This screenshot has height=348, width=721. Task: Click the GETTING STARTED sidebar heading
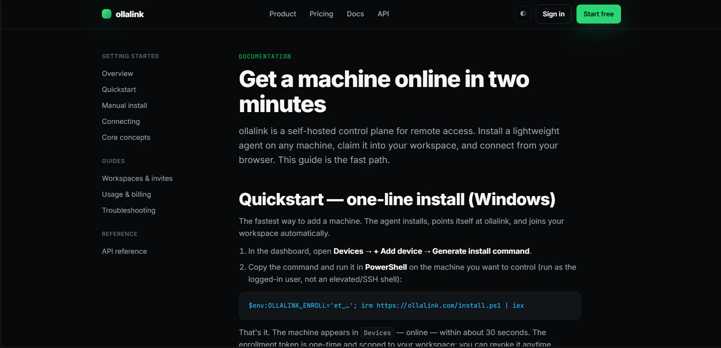pos(130,56)
